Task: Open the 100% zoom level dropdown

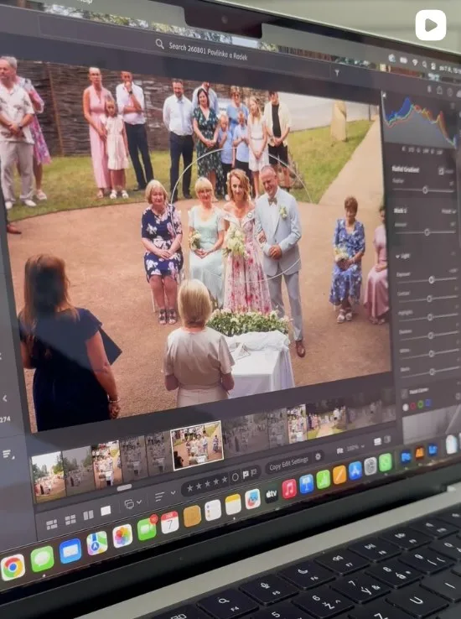Action: [x=355, y=447]
